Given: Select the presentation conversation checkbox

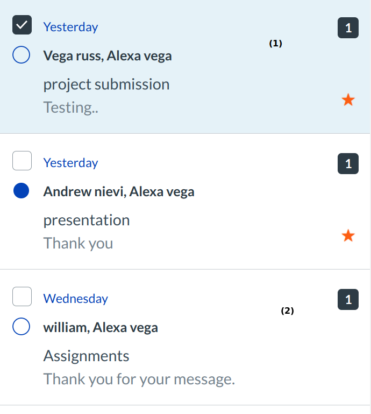Looking at the screenshot, I should [x=22, y=161].
